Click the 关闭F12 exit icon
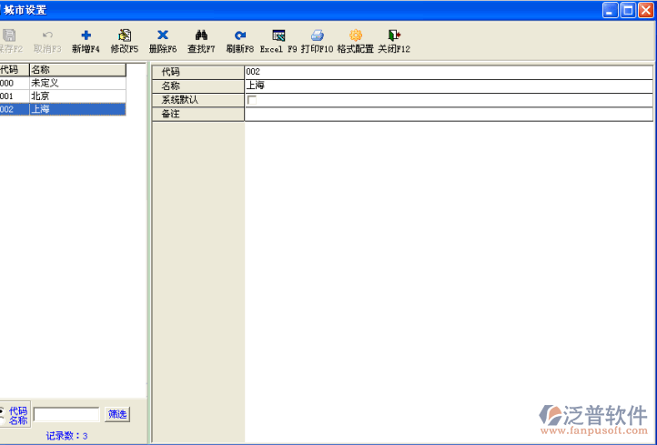The image size is (657, 445). (x=393, y=36)
